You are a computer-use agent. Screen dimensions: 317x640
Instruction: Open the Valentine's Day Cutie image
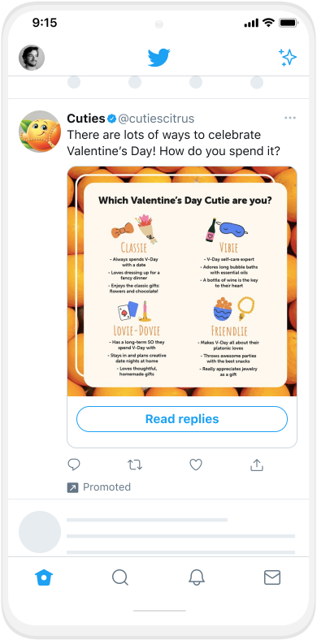(x=182, y=281)
